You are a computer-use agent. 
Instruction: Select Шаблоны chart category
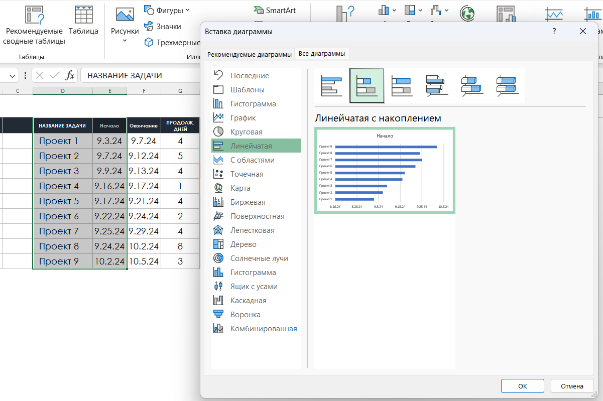256,90
